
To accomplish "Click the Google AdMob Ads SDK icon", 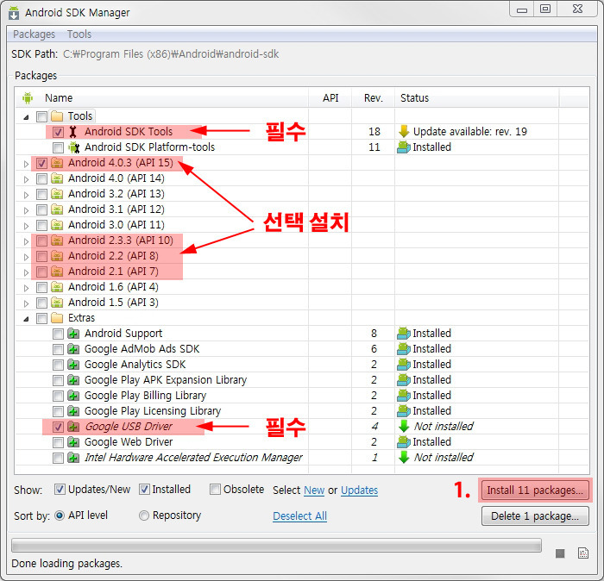I will pyautogui.click(x=73, y=349).
